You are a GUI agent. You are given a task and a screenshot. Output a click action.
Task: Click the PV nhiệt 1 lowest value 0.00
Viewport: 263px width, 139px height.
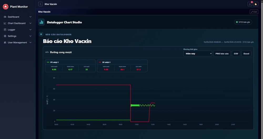coord(54,69)
